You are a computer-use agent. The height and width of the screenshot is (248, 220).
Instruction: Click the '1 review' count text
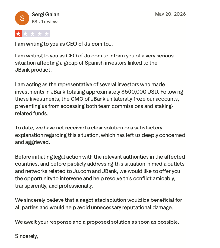point(49,22)
